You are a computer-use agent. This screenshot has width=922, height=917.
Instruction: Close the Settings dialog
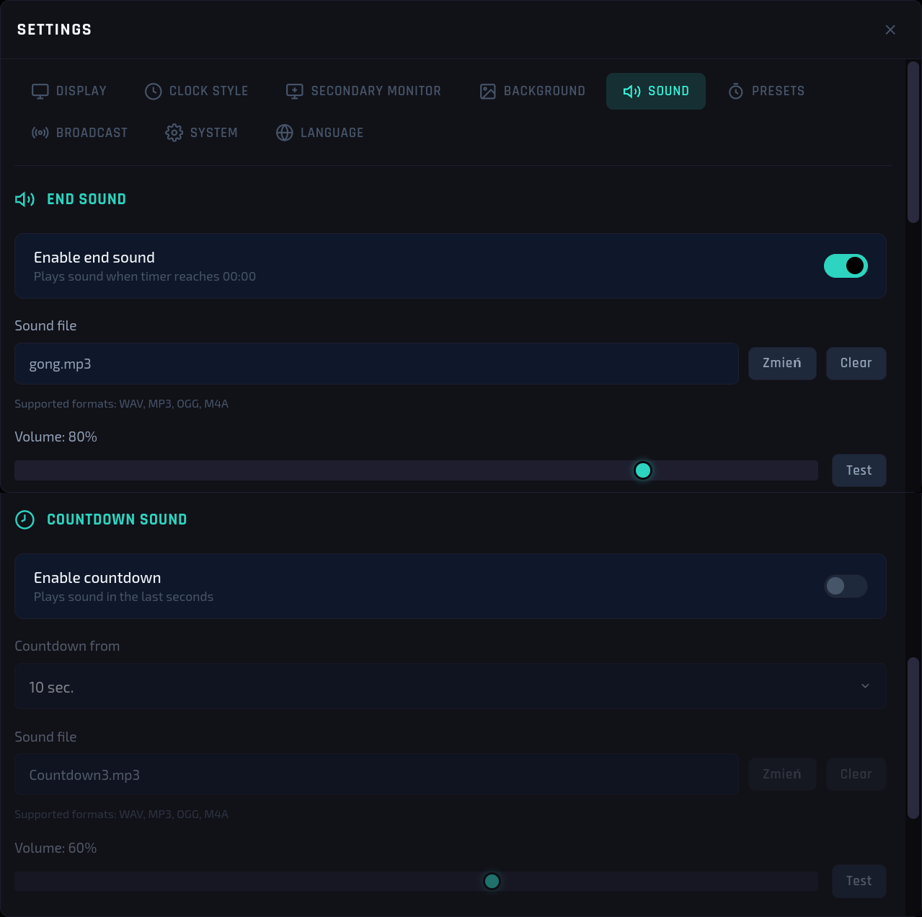(x=890, y=30)
